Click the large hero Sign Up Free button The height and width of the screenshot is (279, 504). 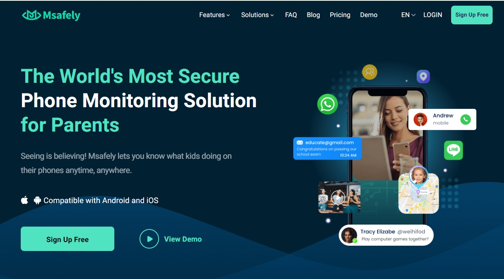click(x=68, y=239)
